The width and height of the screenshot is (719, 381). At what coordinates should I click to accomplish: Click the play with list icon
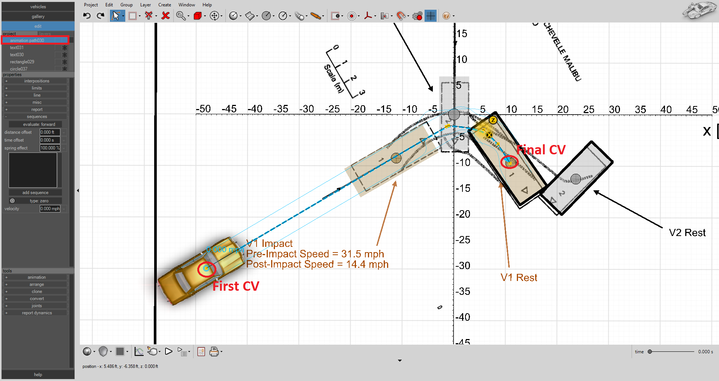click(182, 351)
